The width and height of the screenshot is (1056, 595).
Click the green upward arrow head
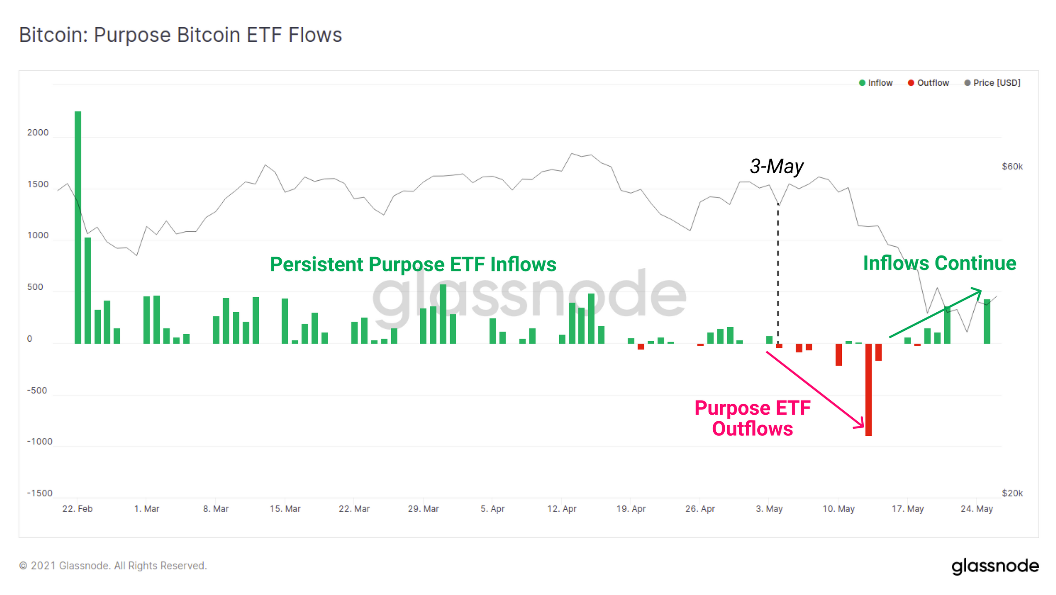[978, 291]
